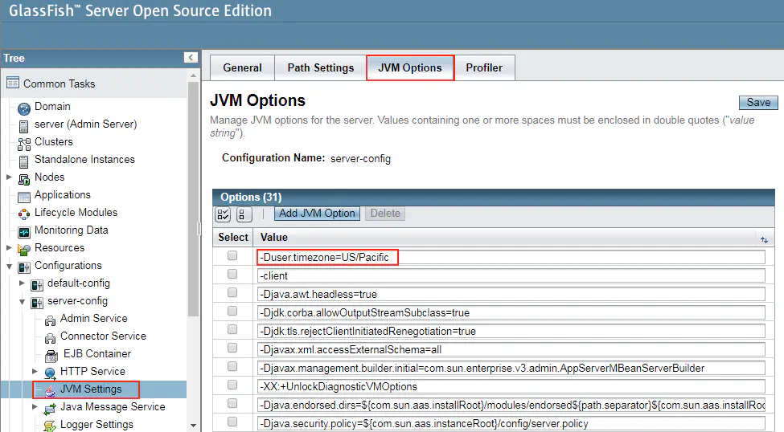Open the Applications tree link

coord(63,195)
